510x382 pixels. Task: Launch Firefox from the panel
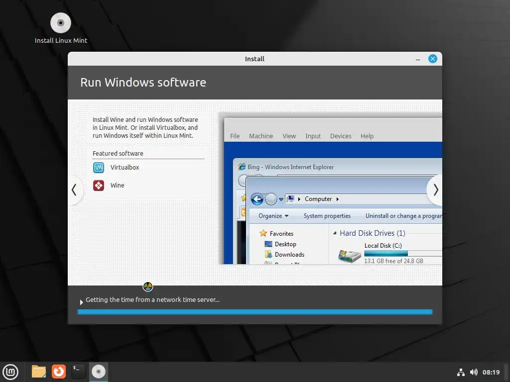59,372
